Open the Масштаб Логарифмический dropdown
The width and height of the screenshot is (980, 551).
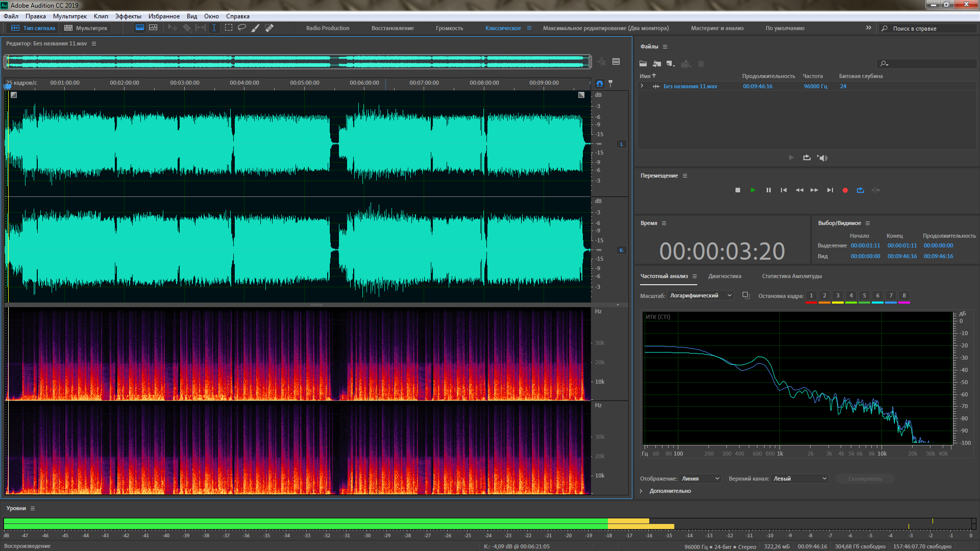pyautogui.click(x=700, y=295)
